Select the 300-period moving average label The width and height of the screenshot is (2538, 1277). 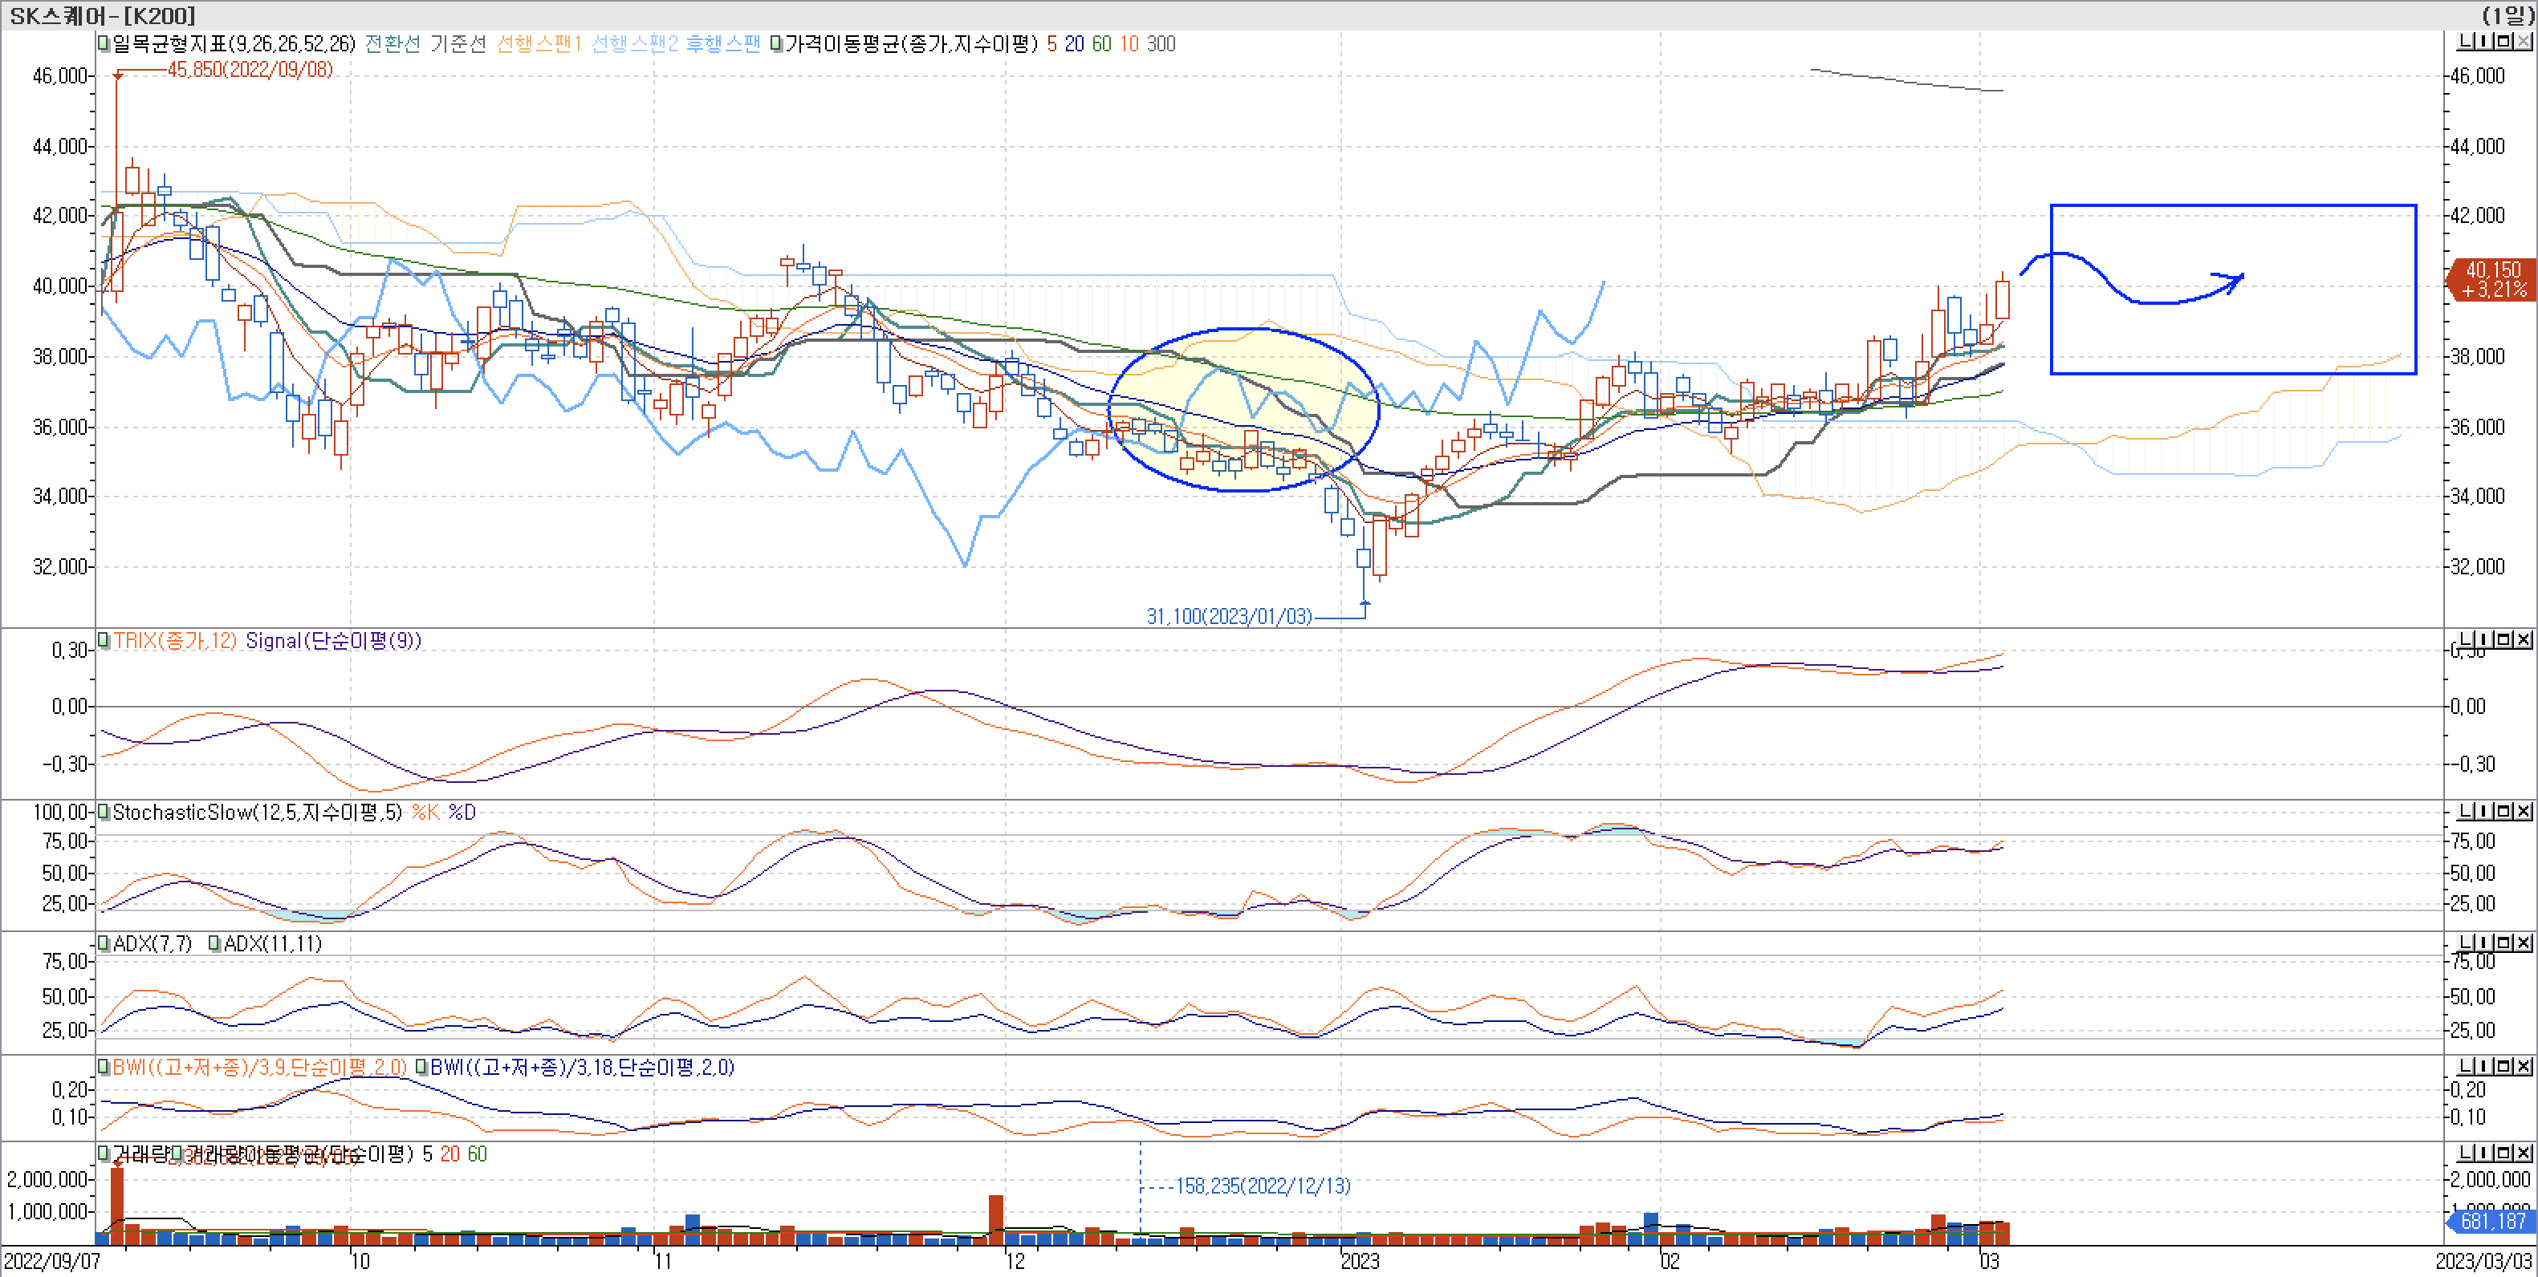(1161, 43)
